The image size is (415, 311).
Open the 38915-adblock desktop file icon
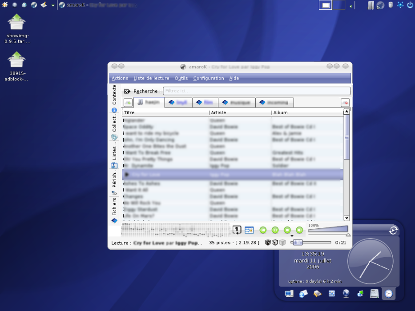[x=16, y=67]
